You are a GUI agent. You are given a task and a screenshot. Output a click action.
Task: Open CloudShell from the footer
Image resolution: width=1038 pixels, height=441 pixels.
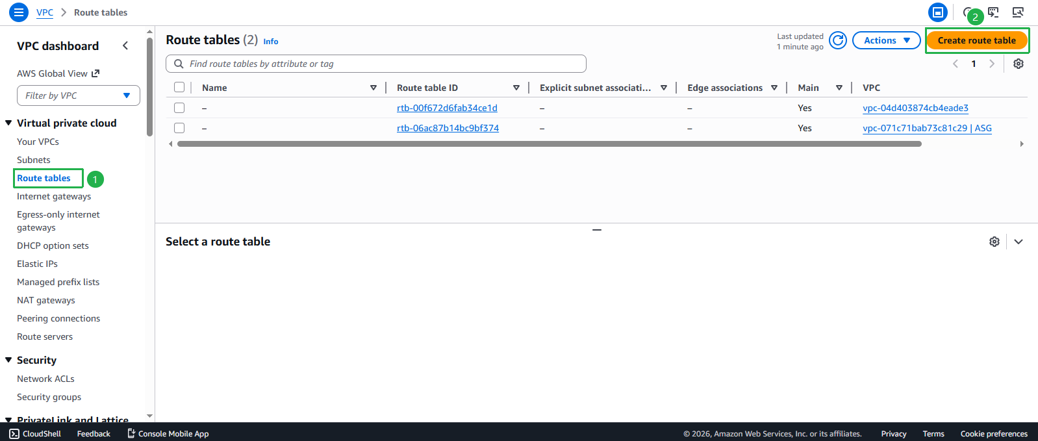coord(35,433)
